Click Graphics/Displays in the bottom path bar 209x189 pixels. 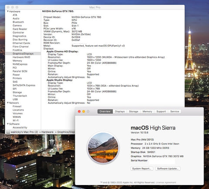pos(66,132)
